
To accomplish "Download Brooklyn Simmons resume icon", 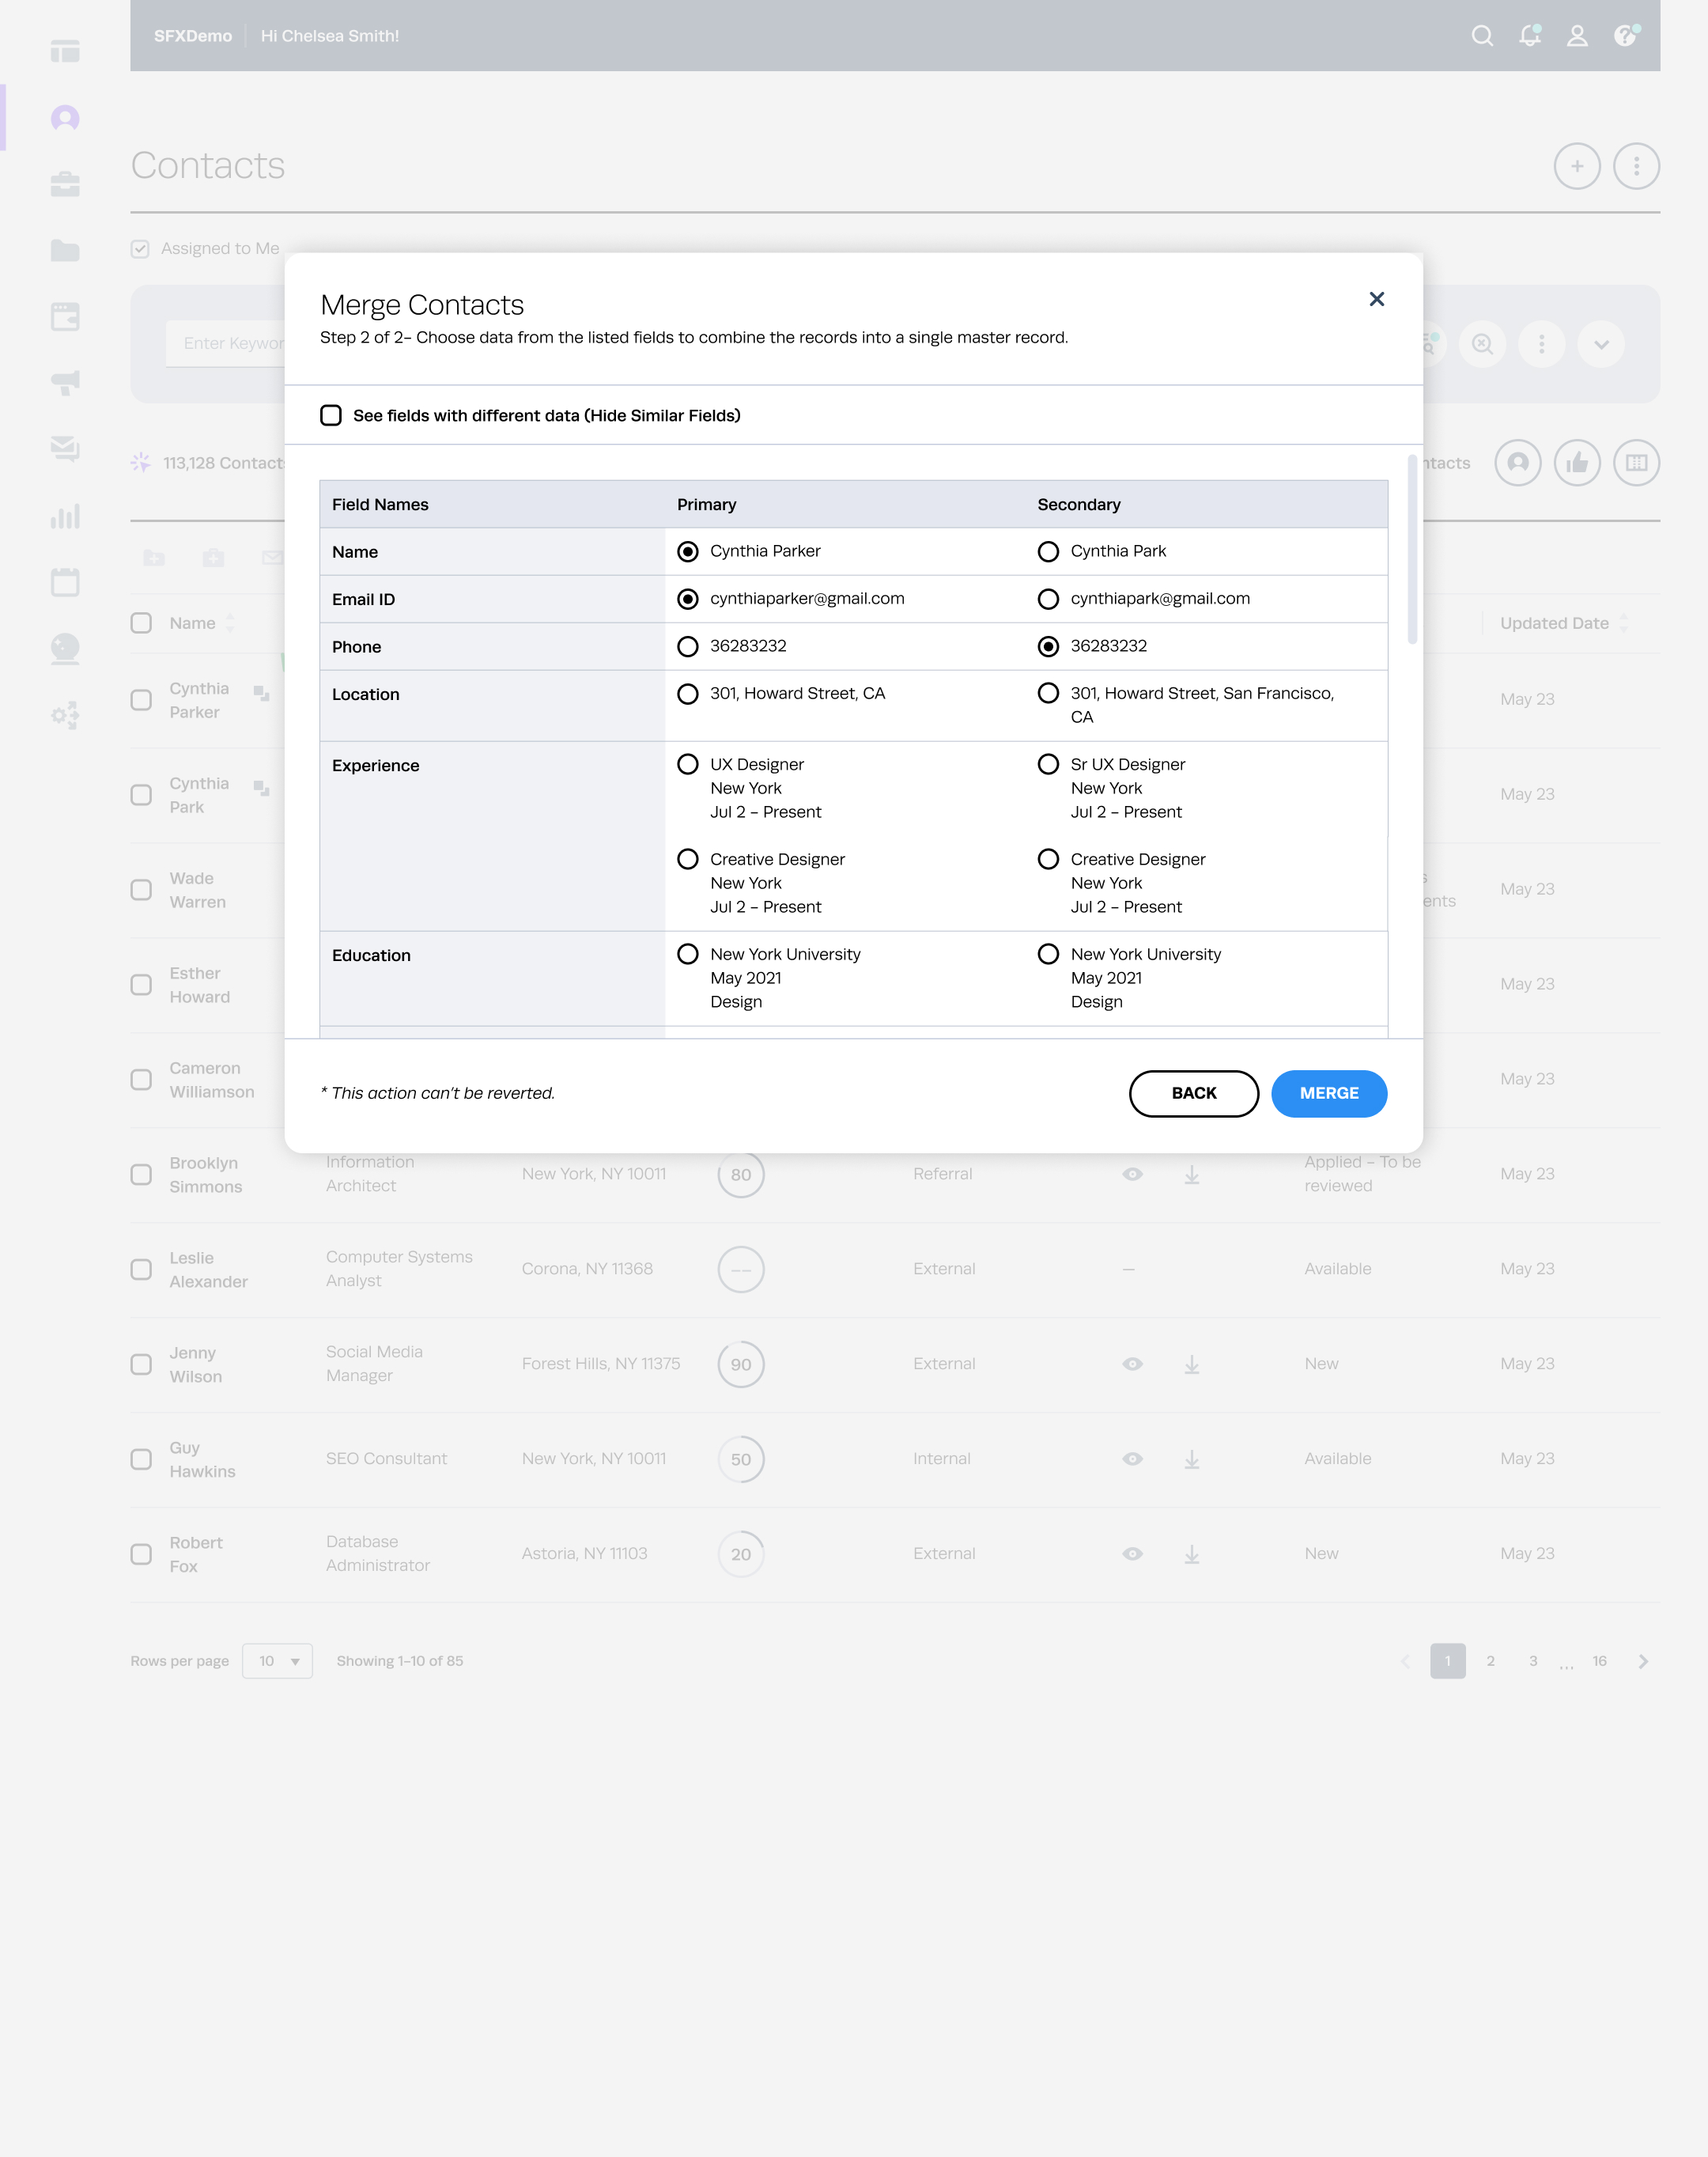I will coord(1191,1175).
